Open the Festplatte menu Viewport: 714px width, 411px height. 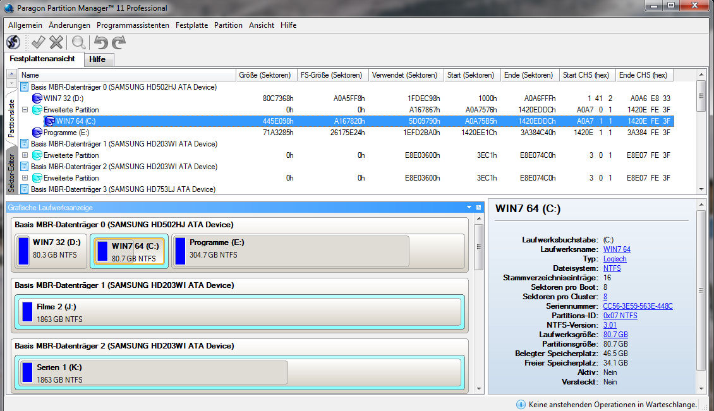(191, 25)
